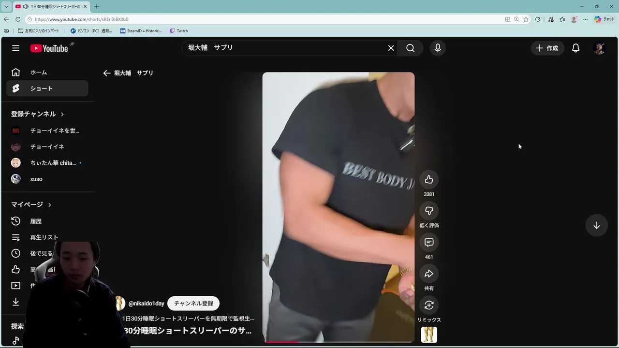
Task: Click inside the YouTube search field
Action: 285,48
